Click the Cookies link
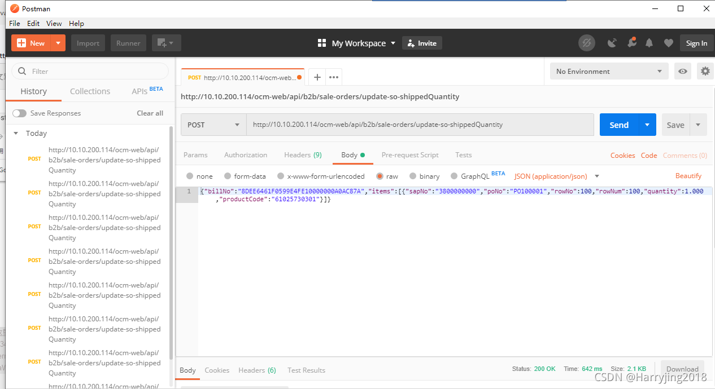This screenshot has width=715, height=389. coord(623,155)
